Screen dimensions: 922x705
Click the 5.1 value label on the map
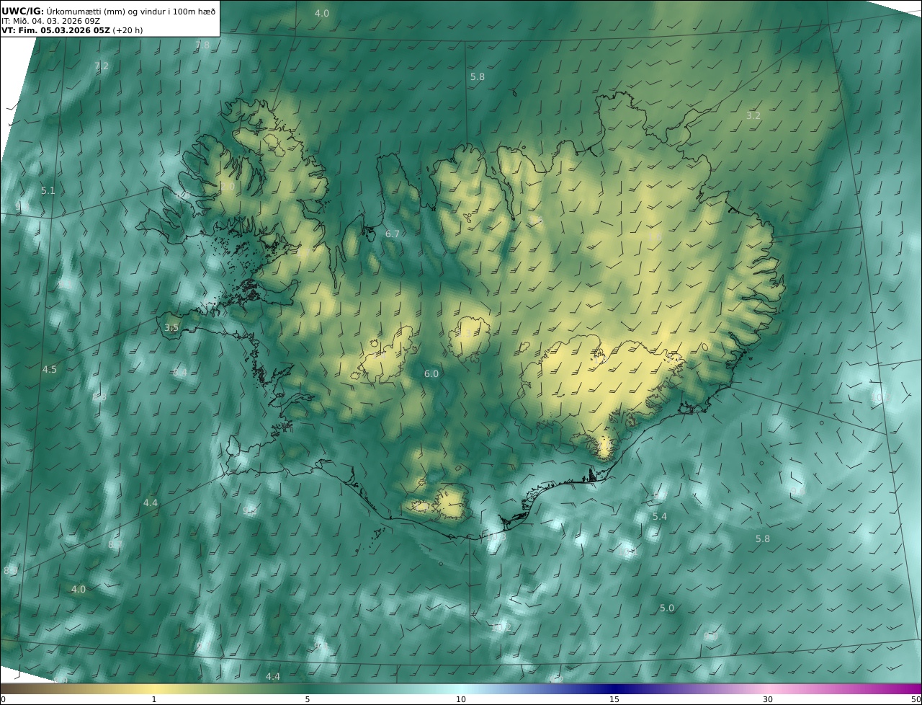(x=48, y=190)
